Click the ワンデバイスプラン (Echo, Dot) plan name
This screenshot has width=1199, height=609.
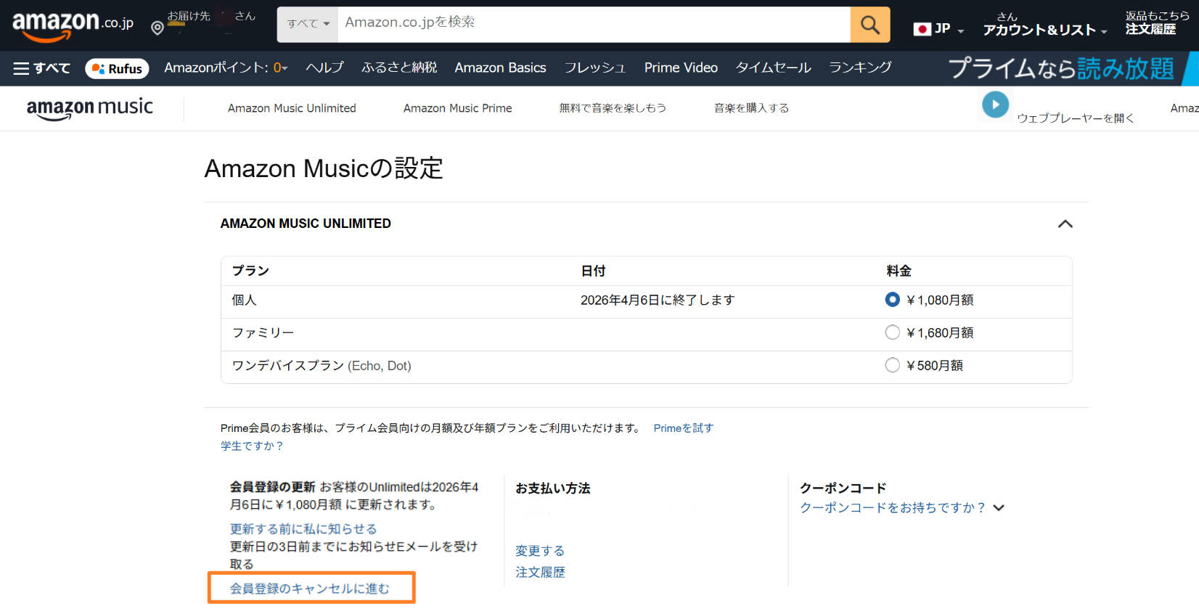[x=322, y=366]
